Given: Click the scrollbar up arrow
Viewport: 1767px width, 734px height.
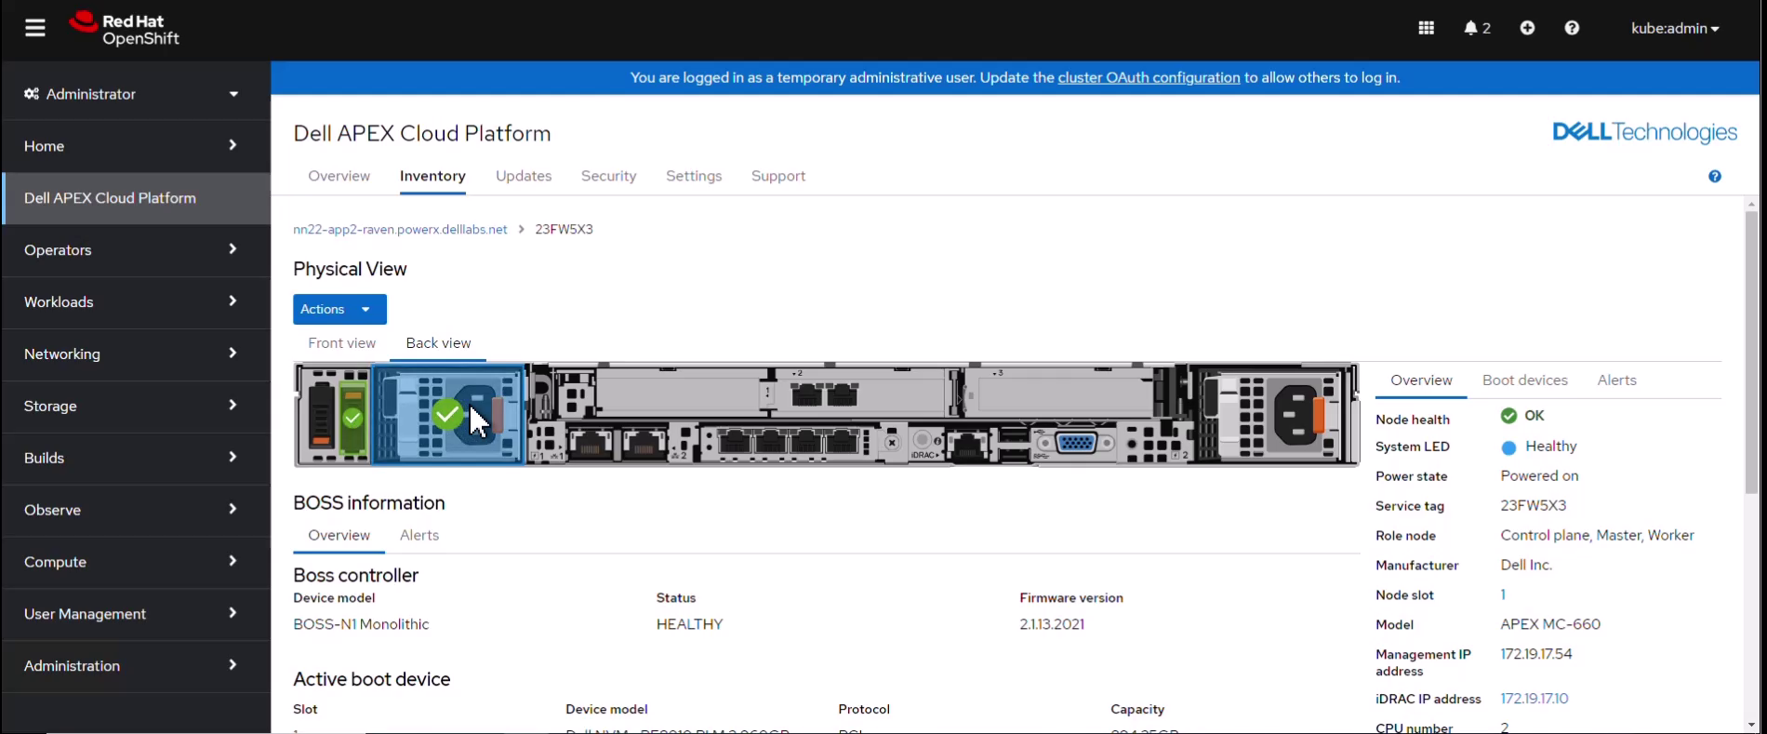Looking at the screenshot, I should [x=1751, y=203].
